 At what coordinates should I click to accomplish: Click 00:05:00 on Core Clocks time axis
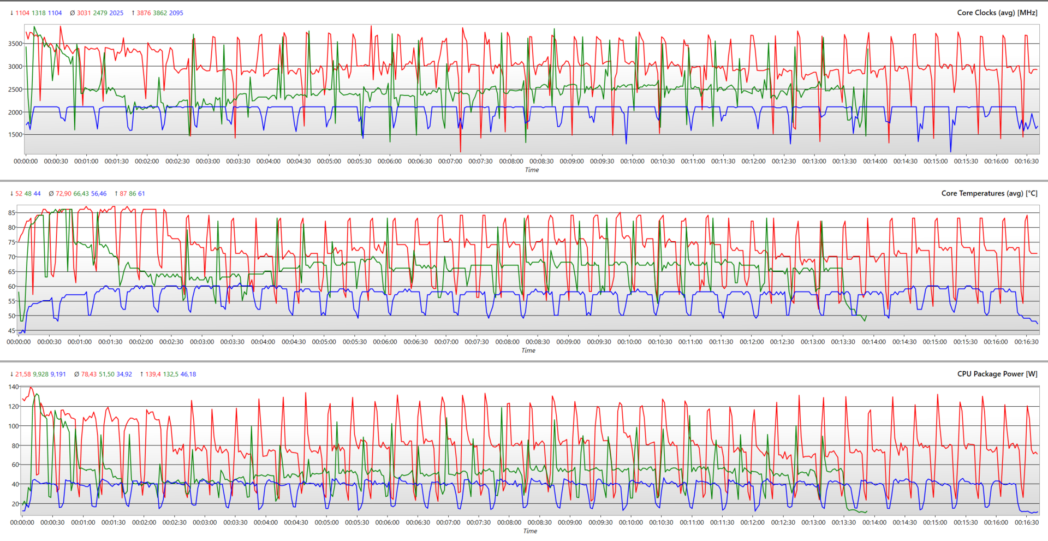coord(329,162)
